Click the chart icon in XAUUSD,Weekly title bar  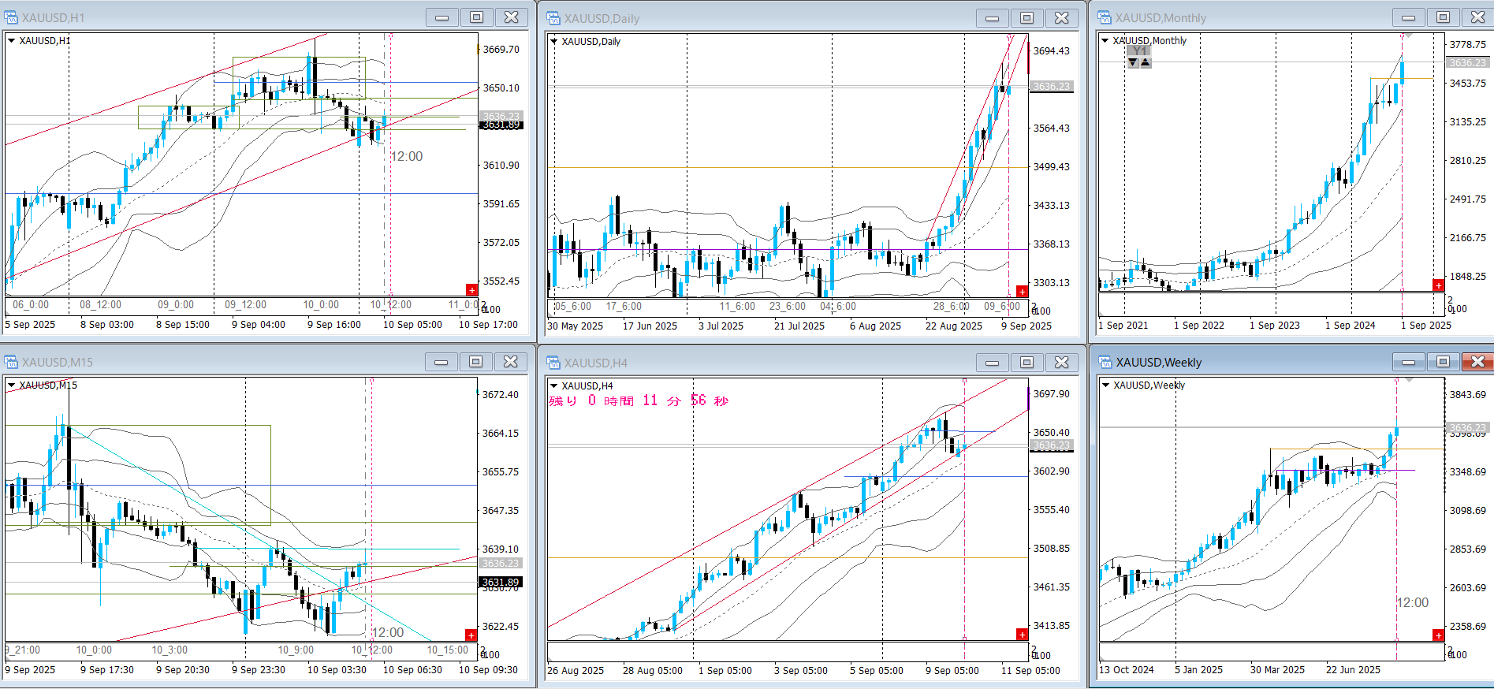coord(1105,362)
